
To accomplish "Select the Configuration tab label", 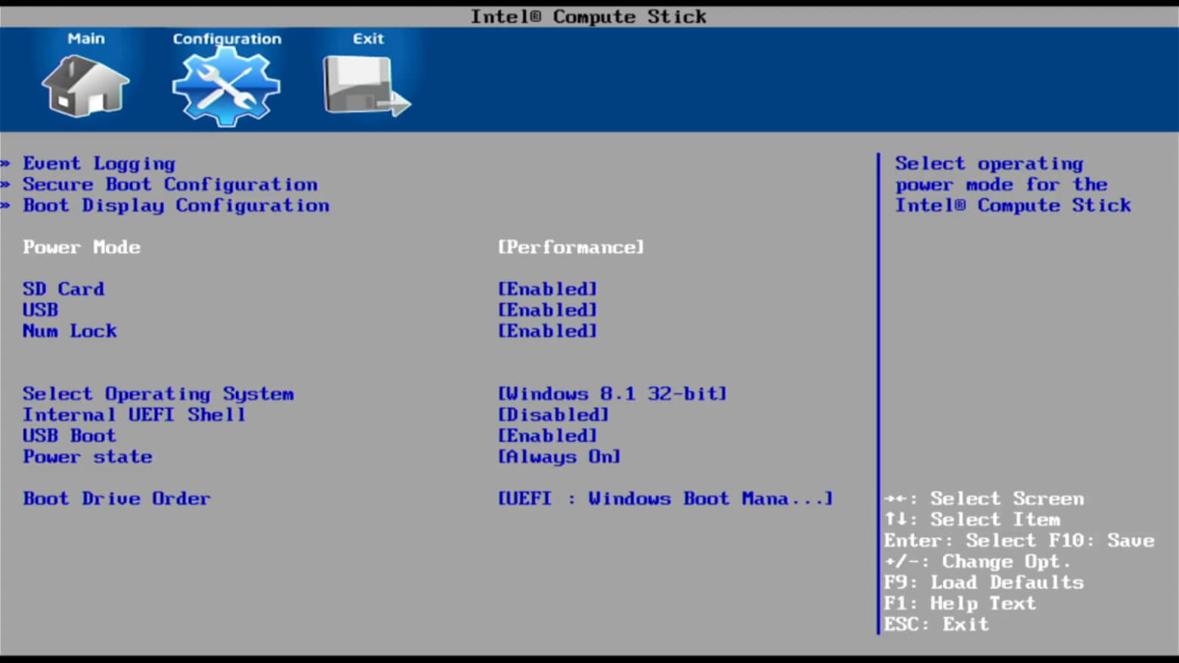I will tap(227, 39).
